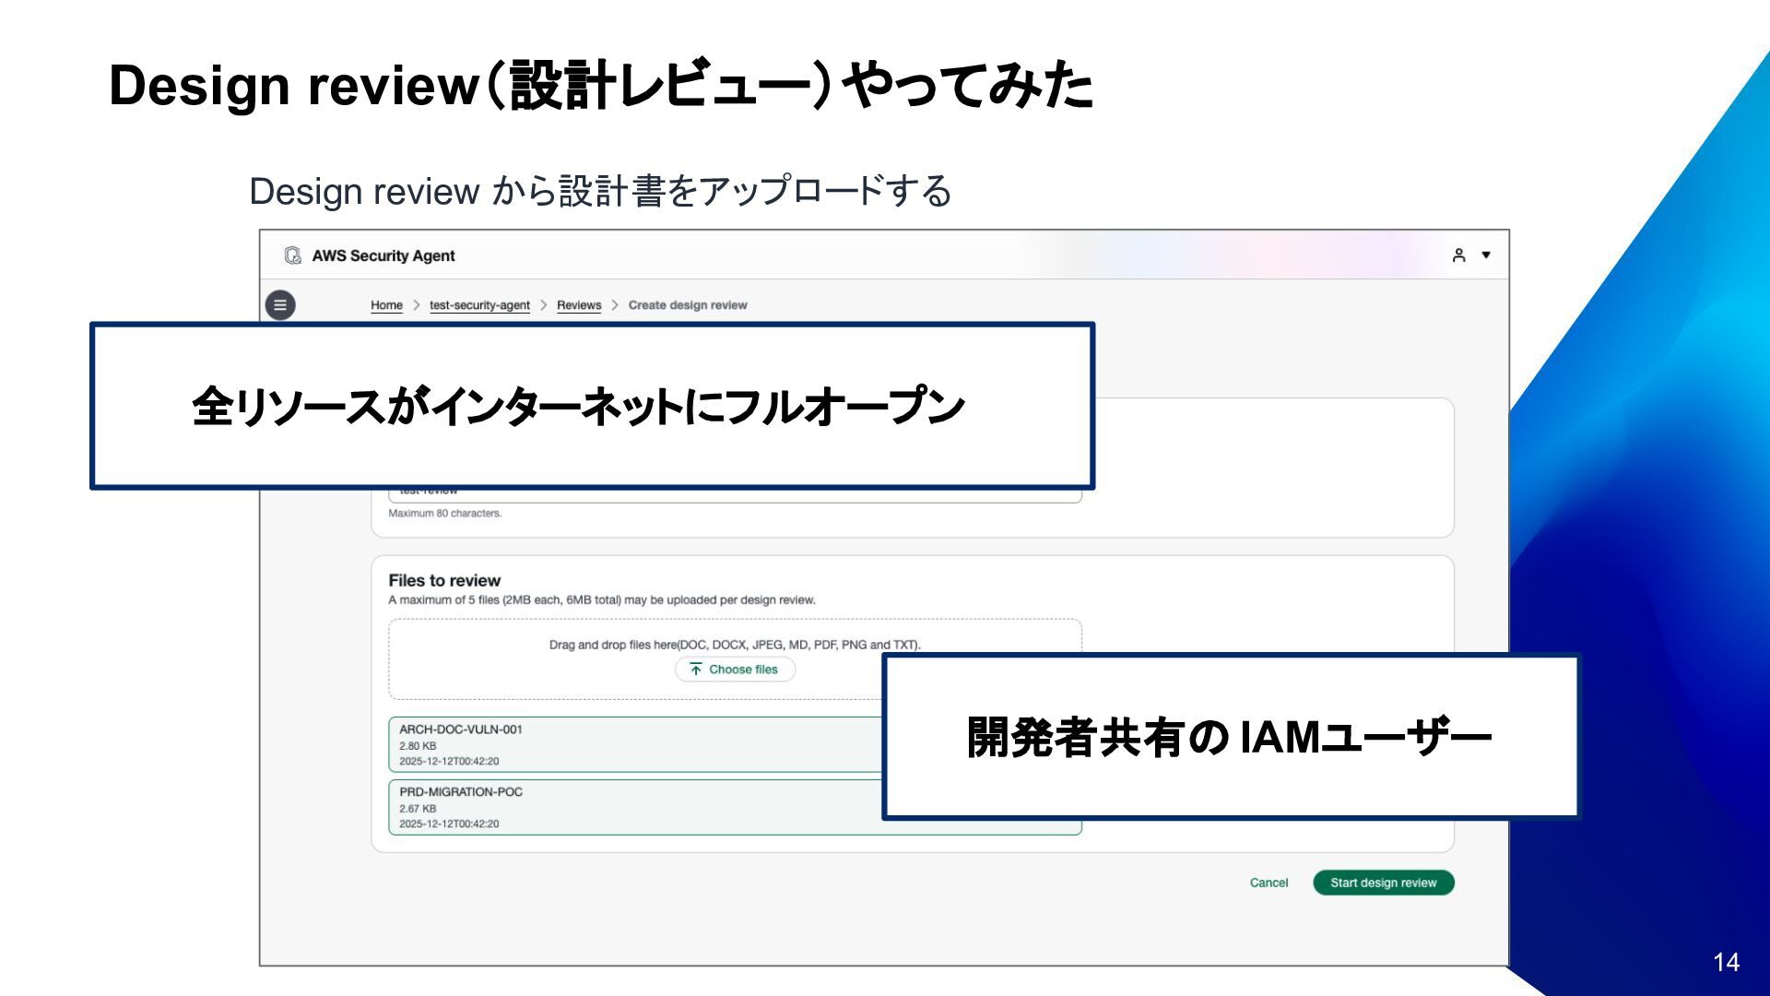Image resolution: width=1770 pixels, height=996 pixels.
Task: Go to Home breadcrumb link
Action: point(386,305)
